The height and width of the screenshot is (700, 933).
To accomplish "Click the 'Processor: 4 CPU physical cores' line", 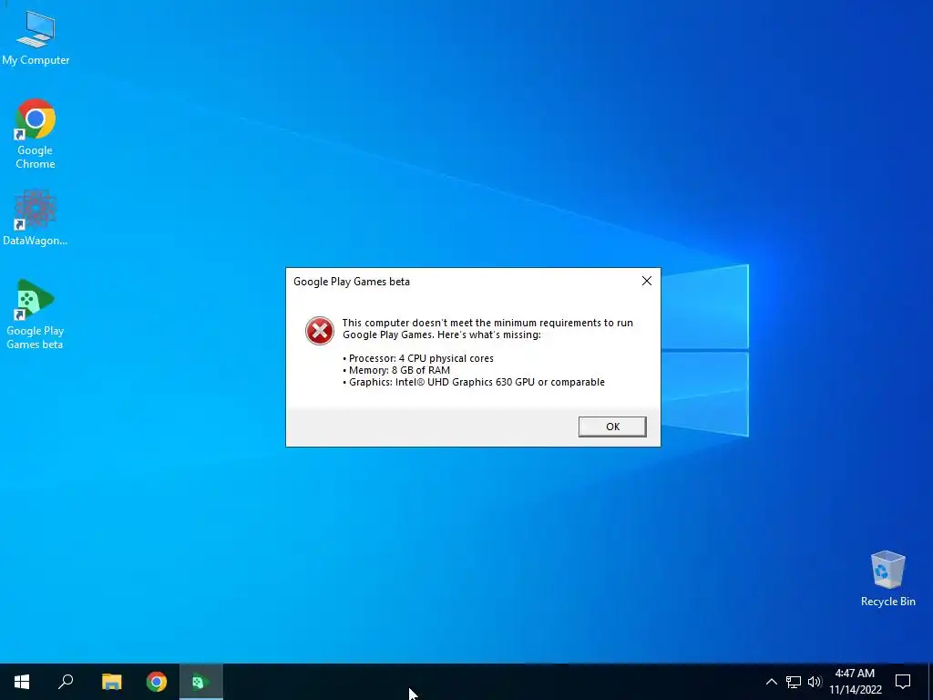I will coord(418,358).
